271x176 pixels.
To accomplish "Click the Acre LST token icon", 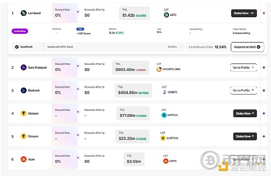I will click(166, 161).
